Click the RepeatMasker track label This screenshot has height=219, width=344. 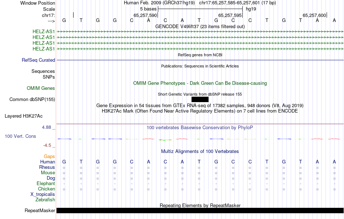40,210
